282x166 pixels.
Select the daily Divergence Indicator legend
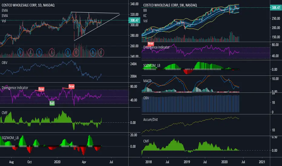click(x=15, y=88)
